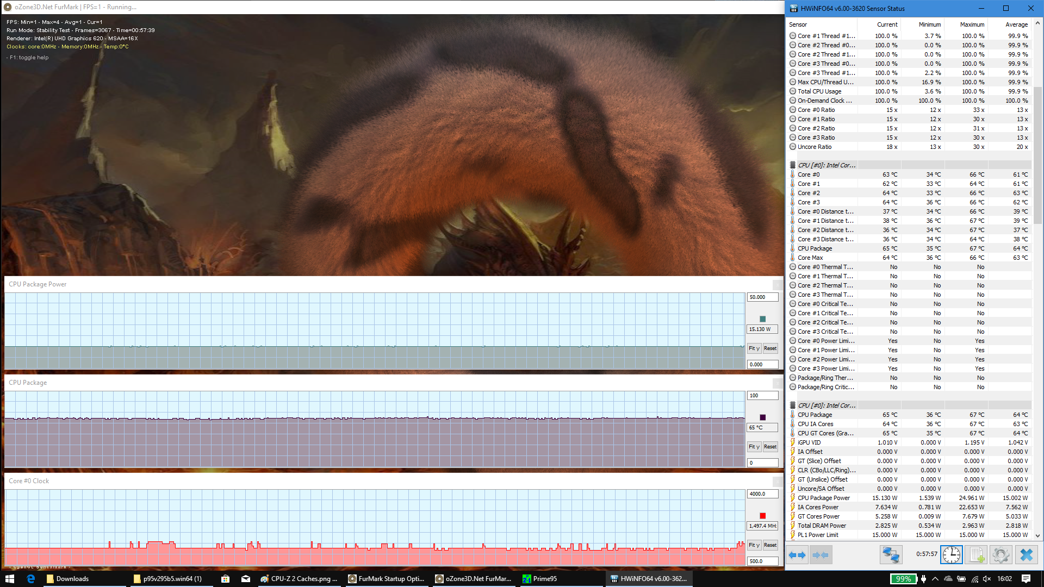
Task: Click the OneDrive cloud tray icon
Action: coord(948,579)
